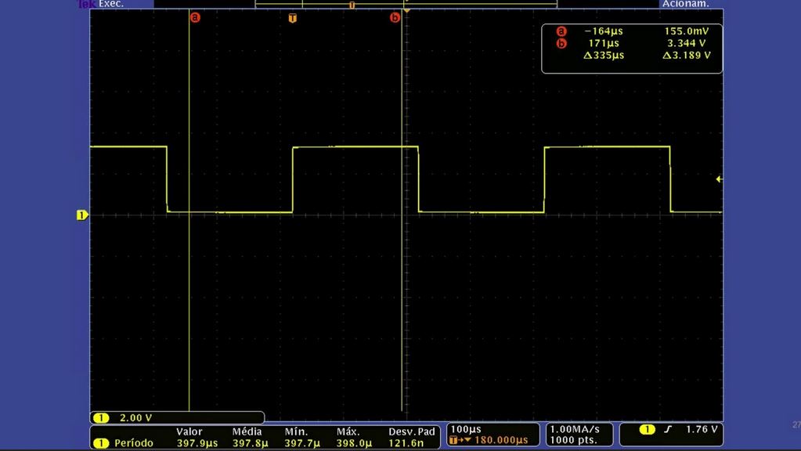Screen dimensions: 801x451
Task: Click the Período measurement label
Action: pyautogui.click(x=134, y=443)
